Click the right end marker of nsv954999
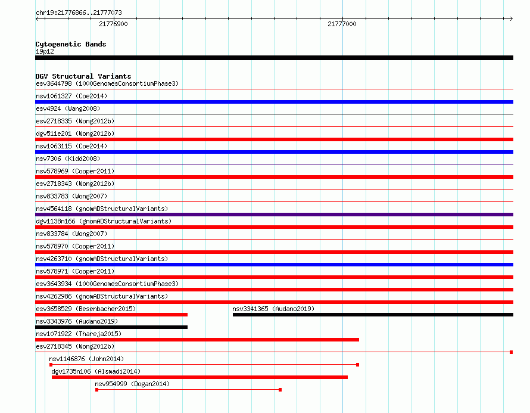Viewport: 530px width, 413px height. click(x=280, y=390)
